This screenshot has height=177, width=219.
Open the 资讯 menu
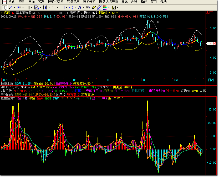click(x=124, y=2)
